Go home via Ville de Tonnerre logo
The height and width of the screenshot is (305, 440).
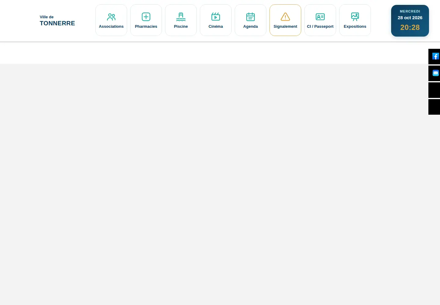click(57, 20)
